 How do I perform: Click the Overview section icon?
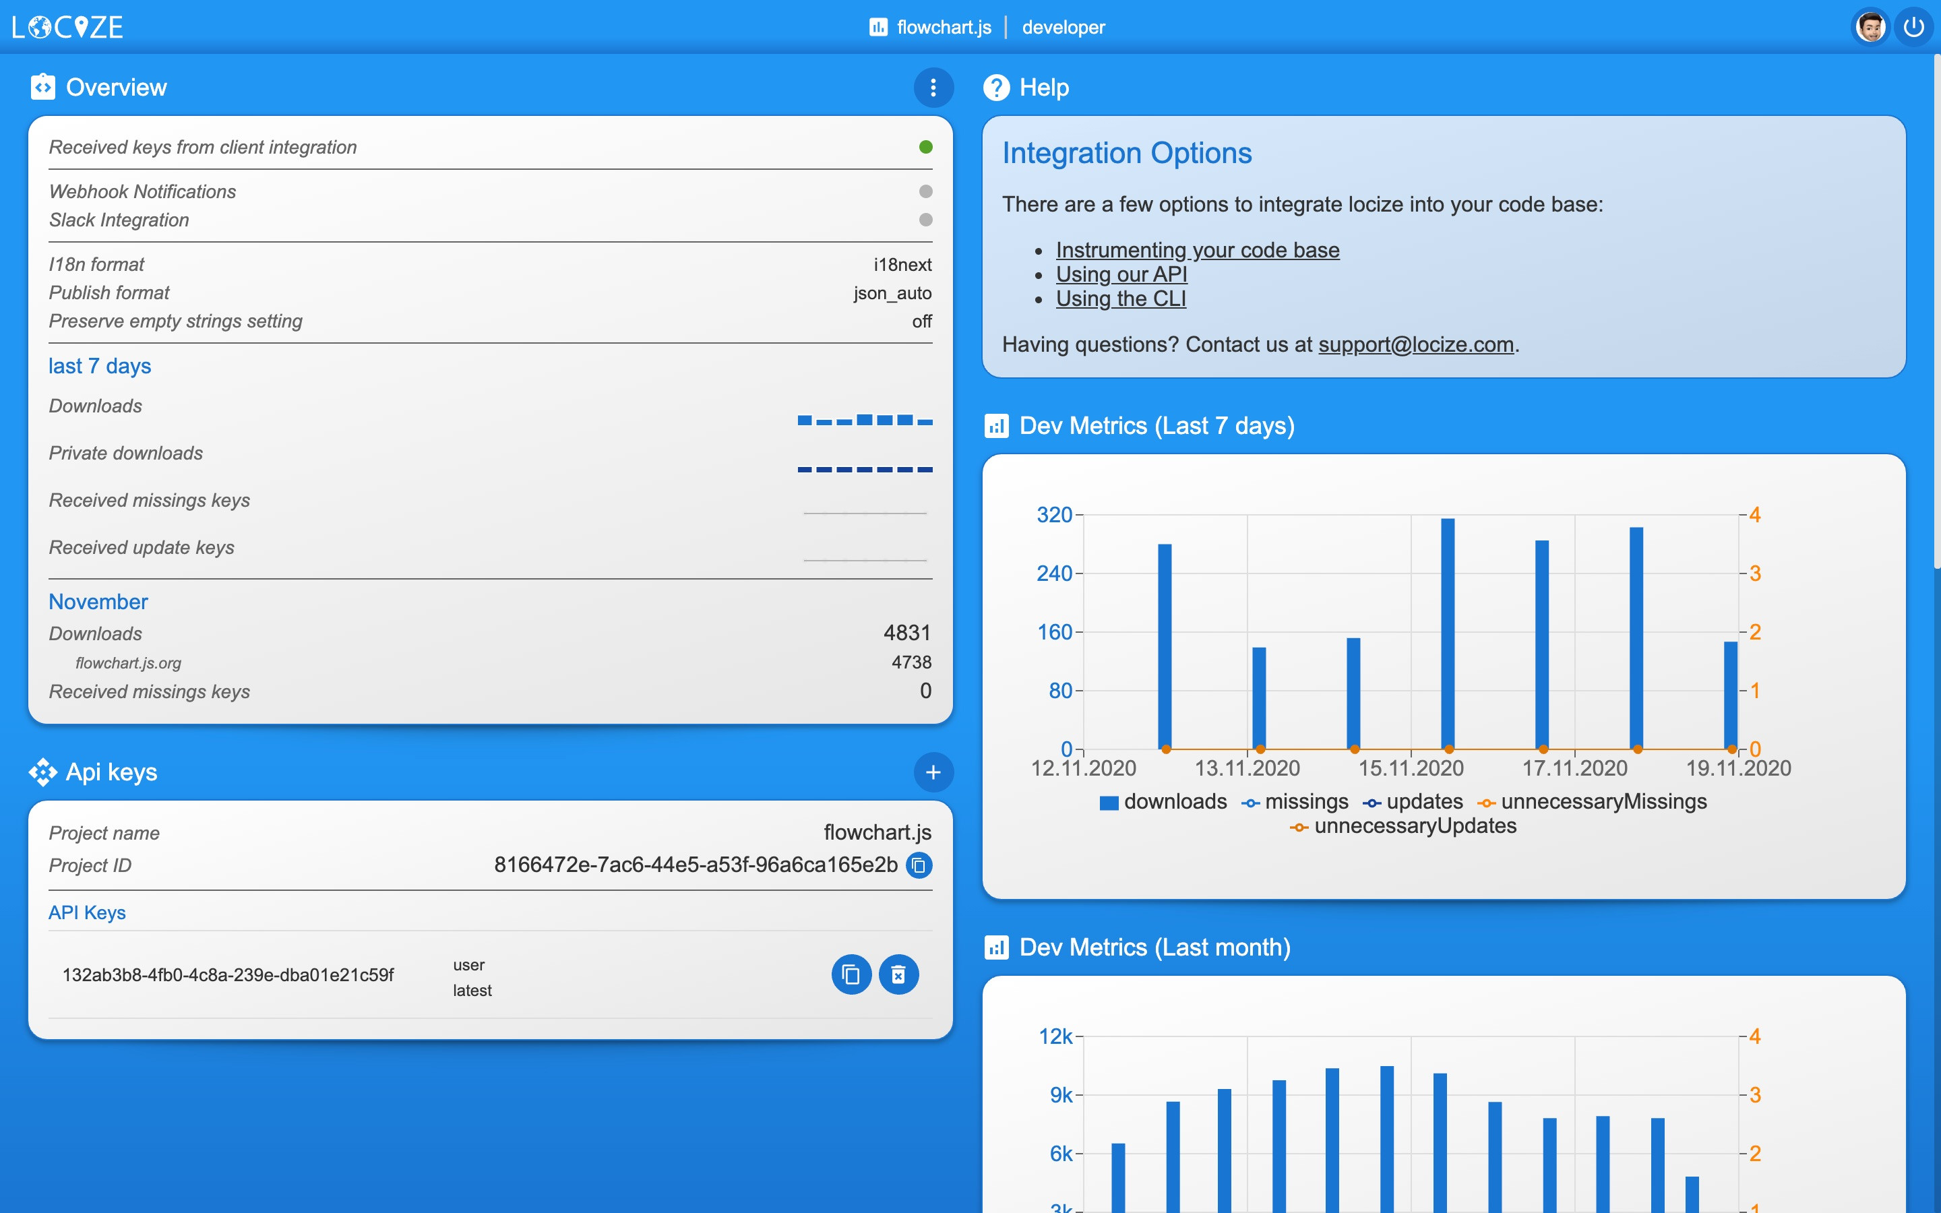tap(42, 88)
